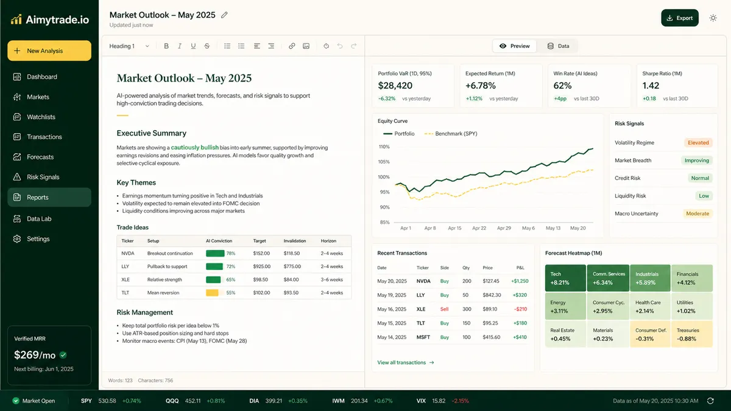Click the Elevated volatility regime badge
The image size is (731, 411).
pyautogui.click(x=698, y=143)
